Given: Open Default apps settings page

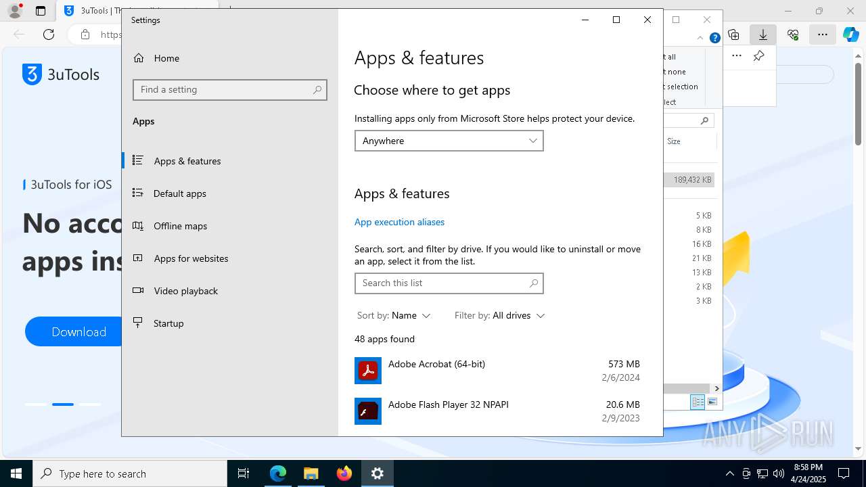Looking at the screenshot, I should pos(229,193).
